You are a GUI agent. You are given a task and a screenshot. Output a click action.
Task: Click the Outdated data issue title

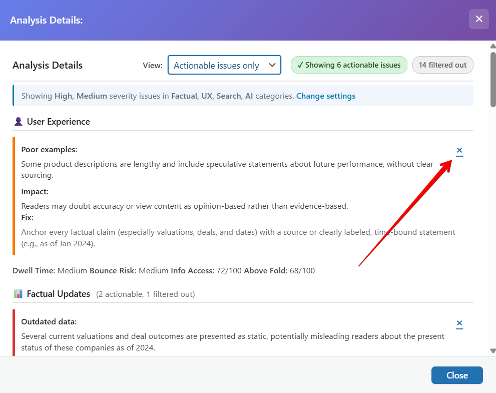click(49, 322)
